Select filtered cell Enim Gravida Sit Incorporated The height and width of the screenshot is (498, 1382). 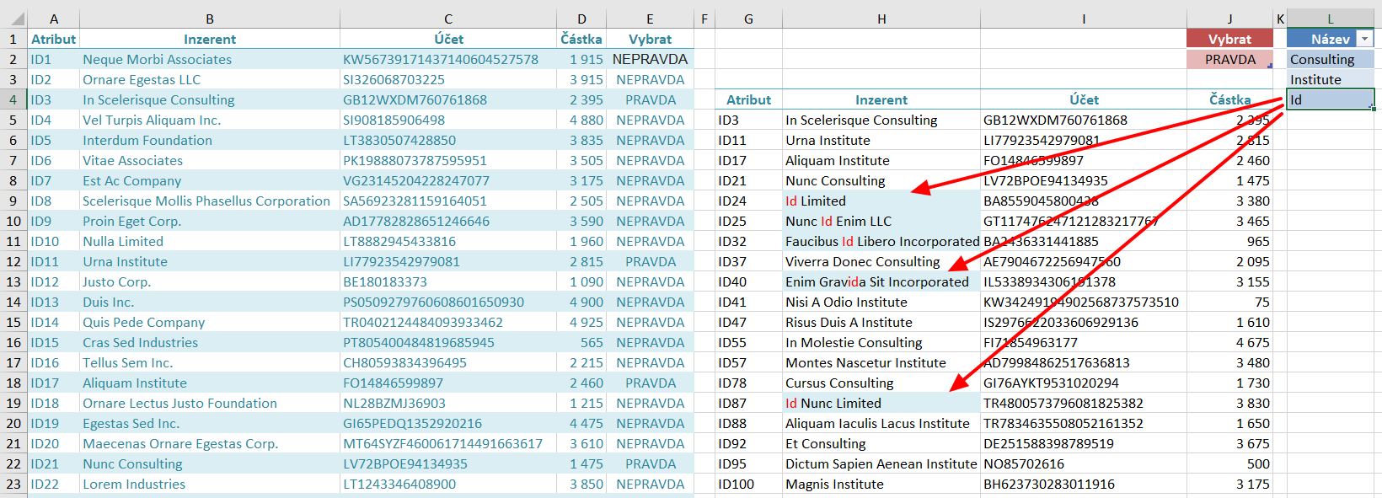(x=881, y=281)
